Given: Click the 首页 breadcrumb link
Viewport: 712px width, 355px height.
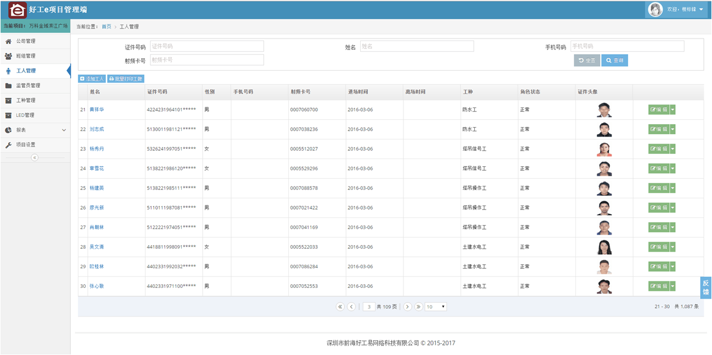Looking at the screenshot, I should coord(106,27).
